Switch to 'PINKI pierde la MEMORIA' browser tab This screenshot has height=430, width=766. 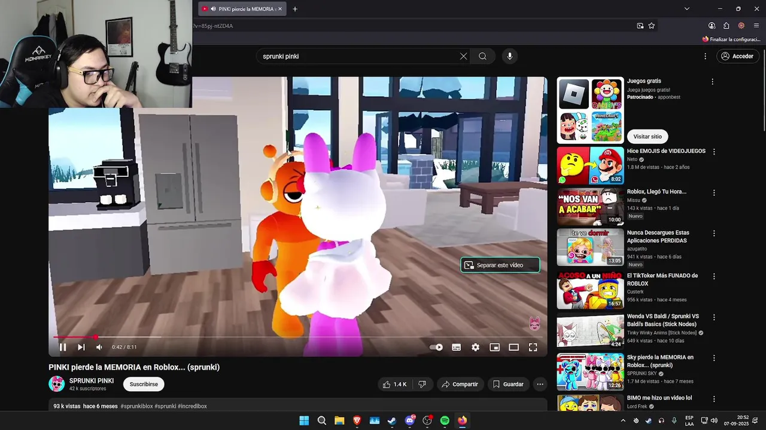click(242, 9)
